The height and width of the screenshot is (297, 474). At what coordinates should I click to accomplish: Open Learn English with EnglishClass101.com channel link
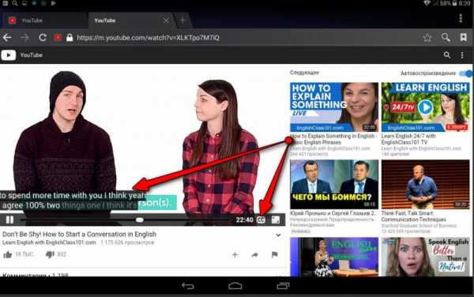pos(48,242)
